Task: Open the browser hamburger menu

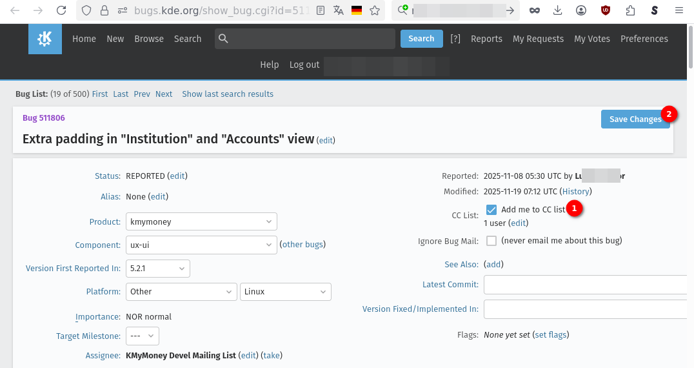Action: (x=679, y=10)
